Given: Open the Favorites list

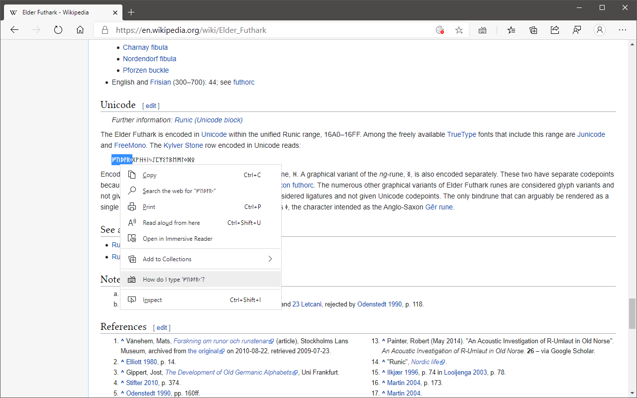Looking at the screenshot, I should pyautogui.click(x=512, y=30).
